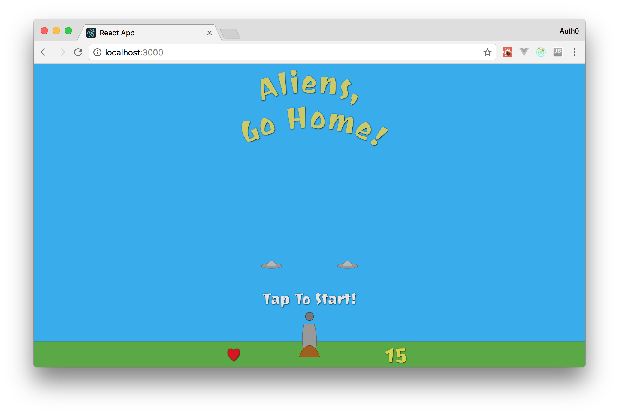The image size is (619, 415).
Task: Open the React Developer Tools extension
Action: click(507, 52)
